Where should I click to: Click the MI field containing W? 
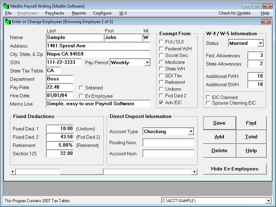click(146, 38)
